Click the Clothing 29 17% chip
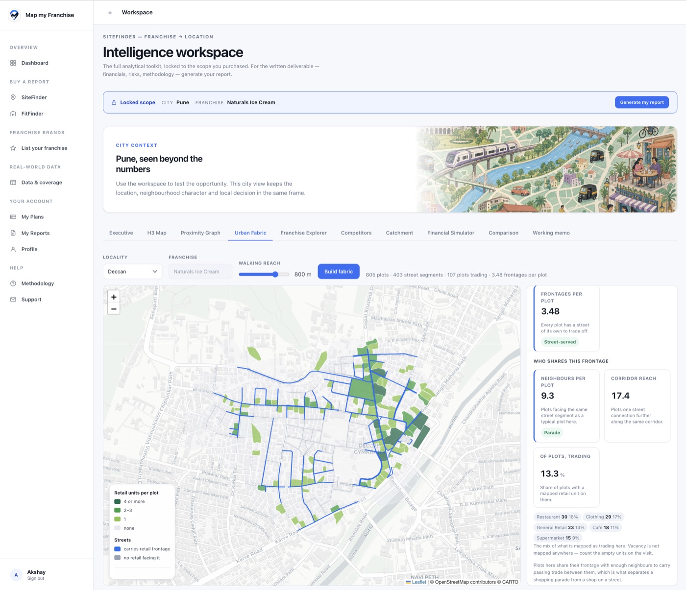This screenshot has width=686, height=590. click(x=604, y=517)
